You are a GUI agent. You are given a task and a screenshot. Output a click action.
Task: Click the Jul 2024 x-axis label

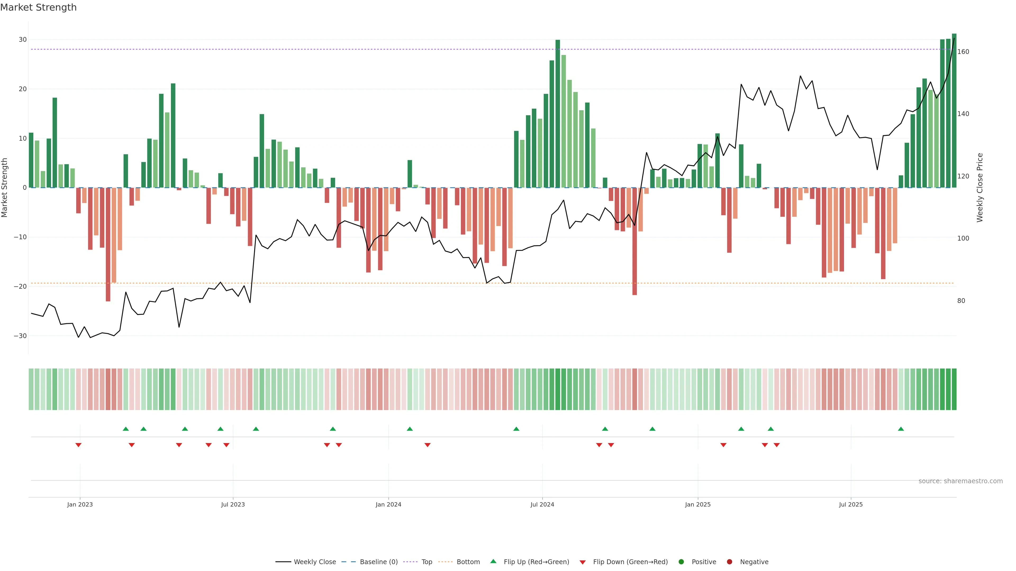(542, 504)
